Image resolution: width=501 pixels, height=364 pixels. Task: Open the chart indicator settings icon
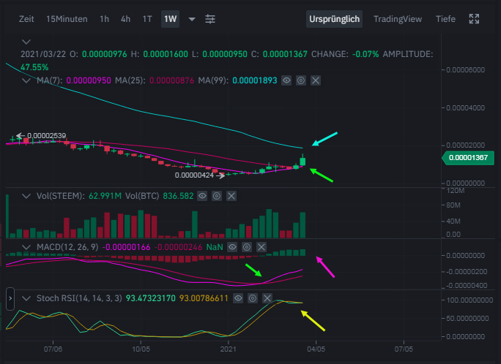click(x=210, y=18)
